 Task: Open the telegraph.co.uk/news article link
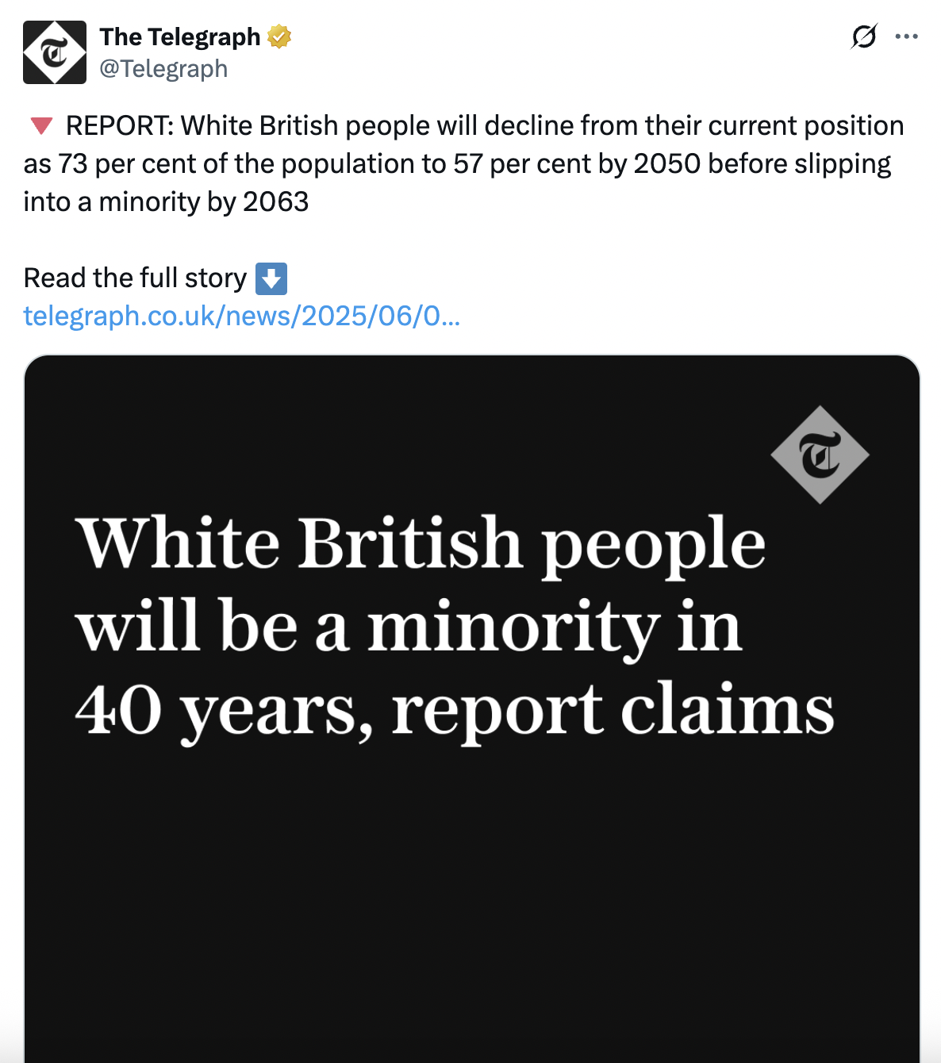click(241, 316)
